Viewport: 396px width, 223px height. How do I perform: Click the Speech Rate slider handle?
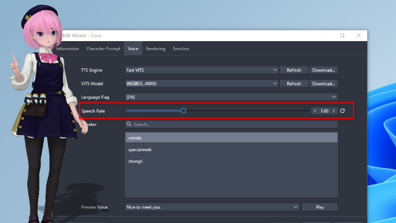[183, 111]
